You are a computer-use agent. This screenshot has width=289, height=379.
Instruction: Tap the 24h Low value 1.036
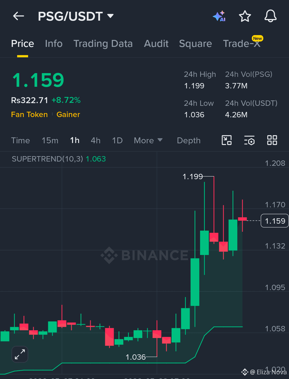click(194, 115)
